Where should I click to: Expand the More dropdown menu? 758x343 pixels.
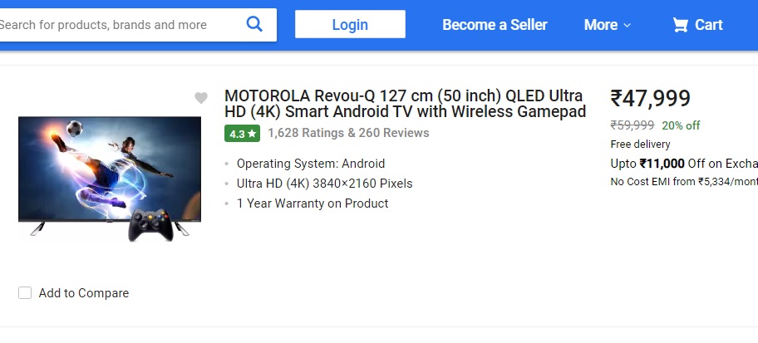pyautogui.click(x=607, y=25)
